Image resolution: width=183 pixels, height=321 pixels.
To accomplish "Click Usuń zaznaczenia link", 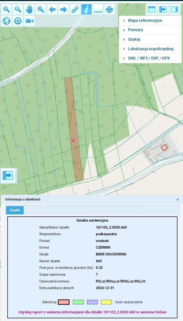I will pyautogui.click(x=129, y=302).
